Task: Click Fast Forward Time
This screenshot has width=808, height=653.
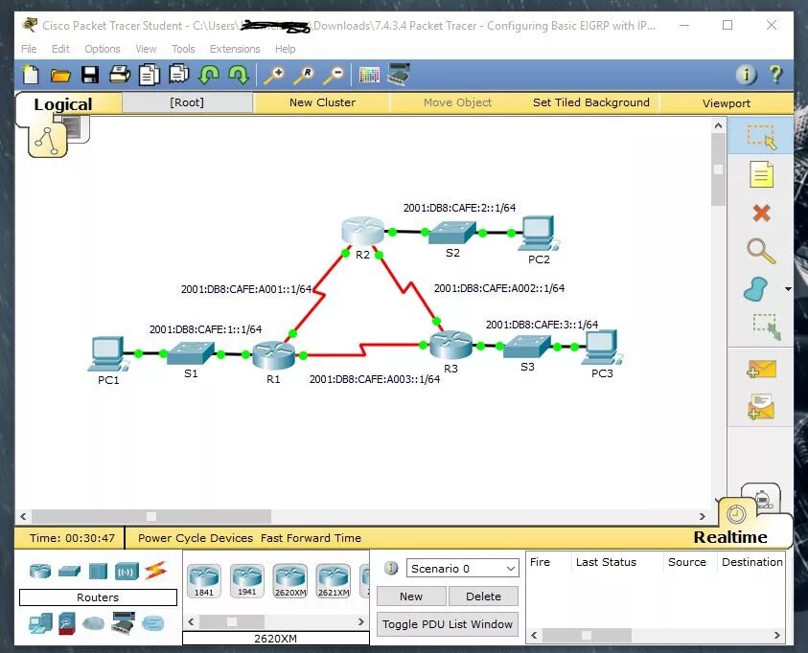Action: pyautogui.click(x=311, y=538)
